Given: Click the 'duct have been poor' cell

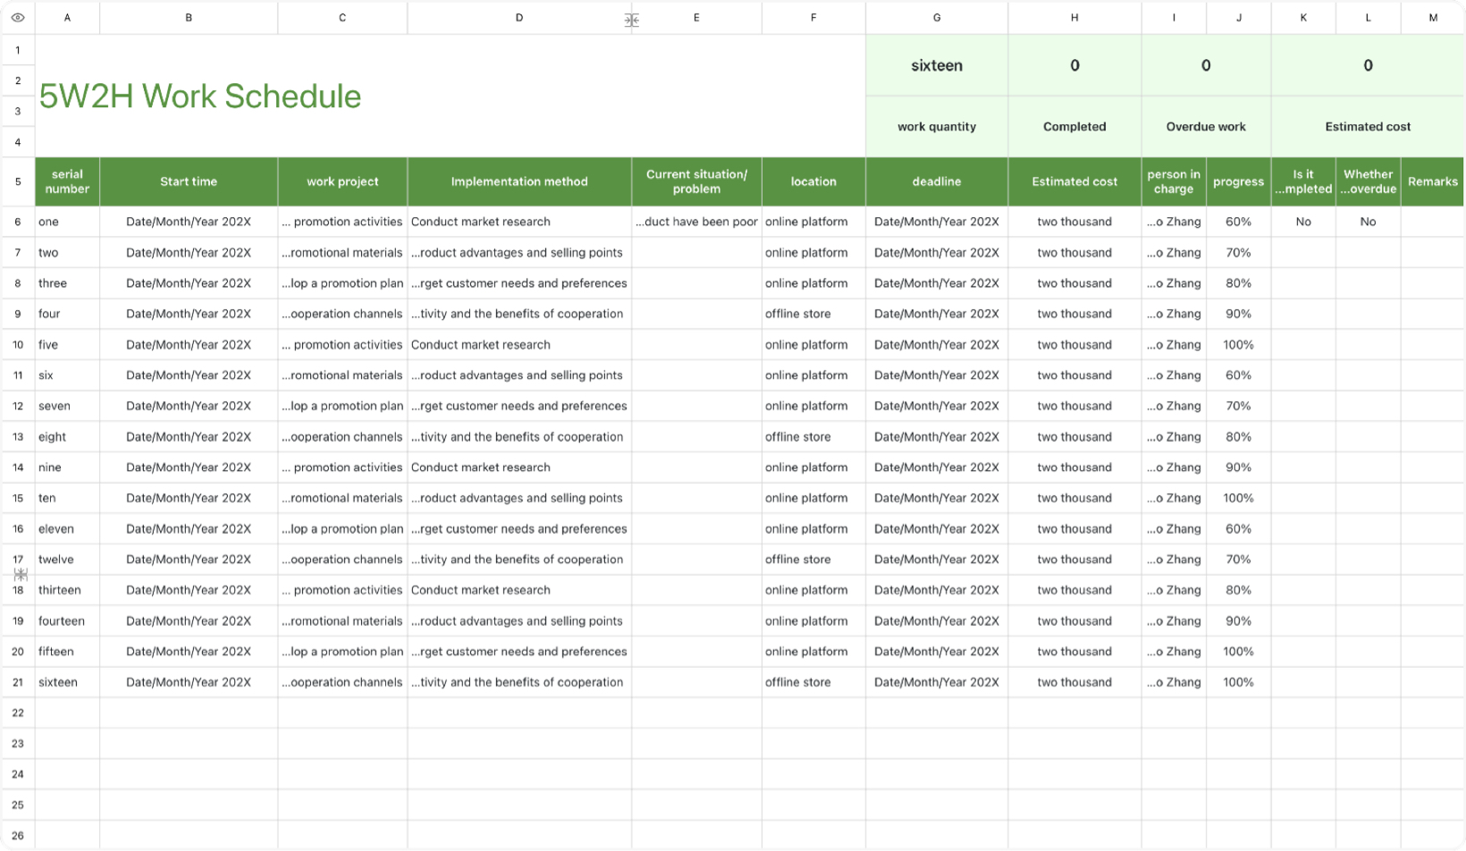Looking at the screenshot, I should pyautogui.click(x=696, y=222).
